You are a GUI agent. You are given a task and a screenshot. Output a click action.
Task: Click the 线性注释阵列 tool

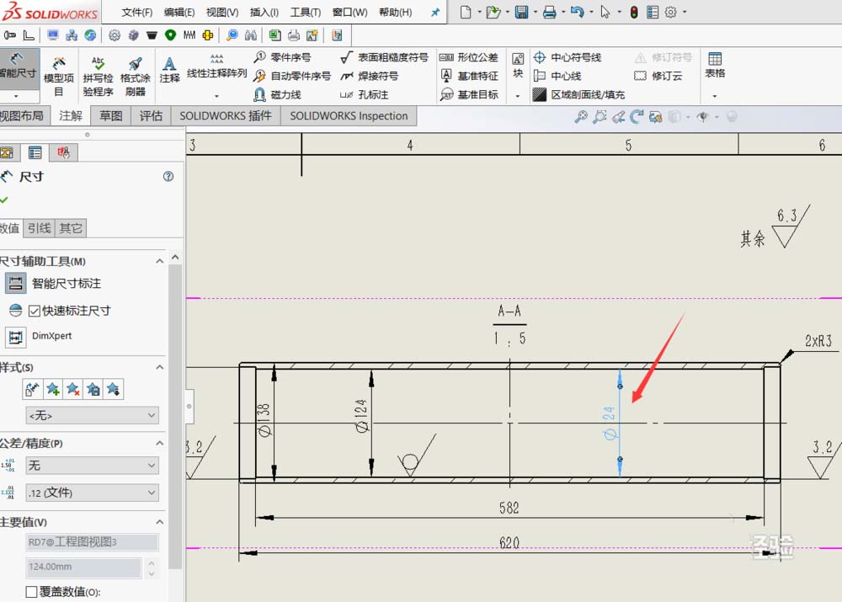coord(216,67)
